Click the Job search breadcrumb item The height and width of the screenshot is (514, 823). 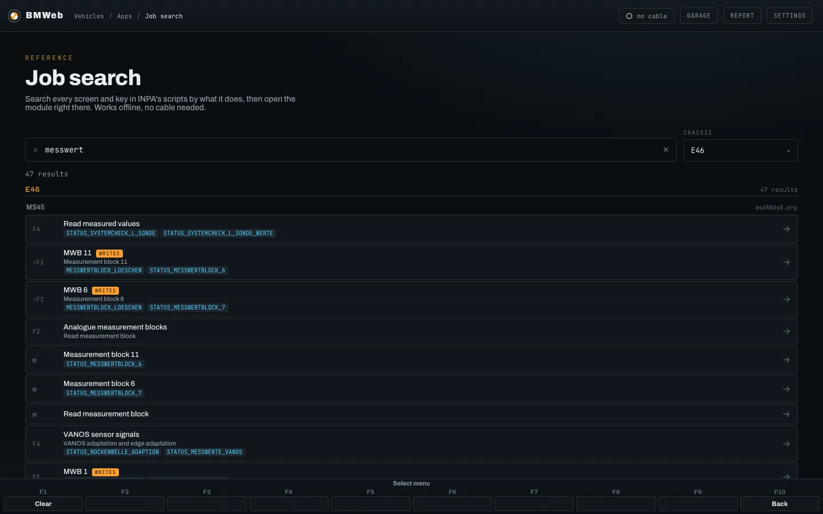point(164,16)
